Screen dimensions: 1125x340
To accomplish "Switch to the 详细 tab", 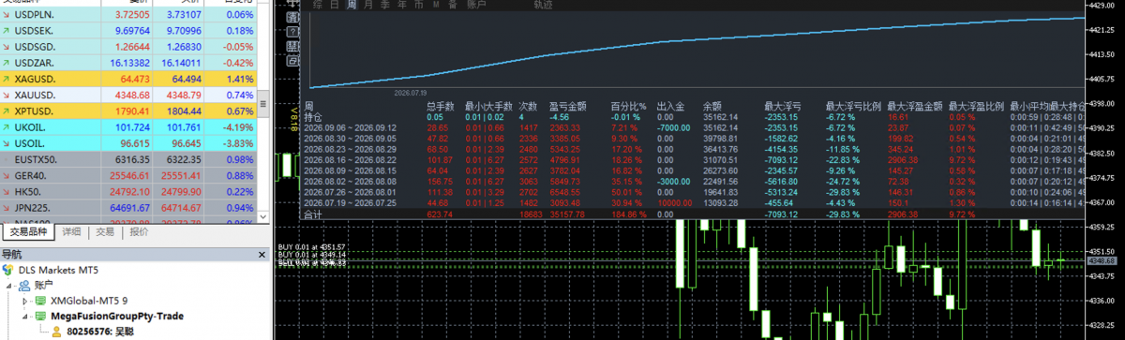I will click(x=71, y=231).
